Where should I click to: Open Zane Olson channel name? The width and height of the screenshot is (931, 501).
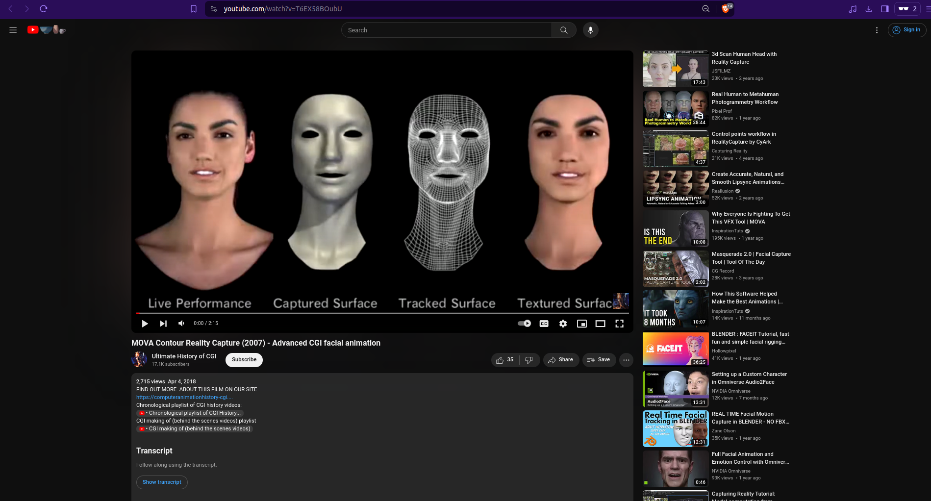(724, 431)
